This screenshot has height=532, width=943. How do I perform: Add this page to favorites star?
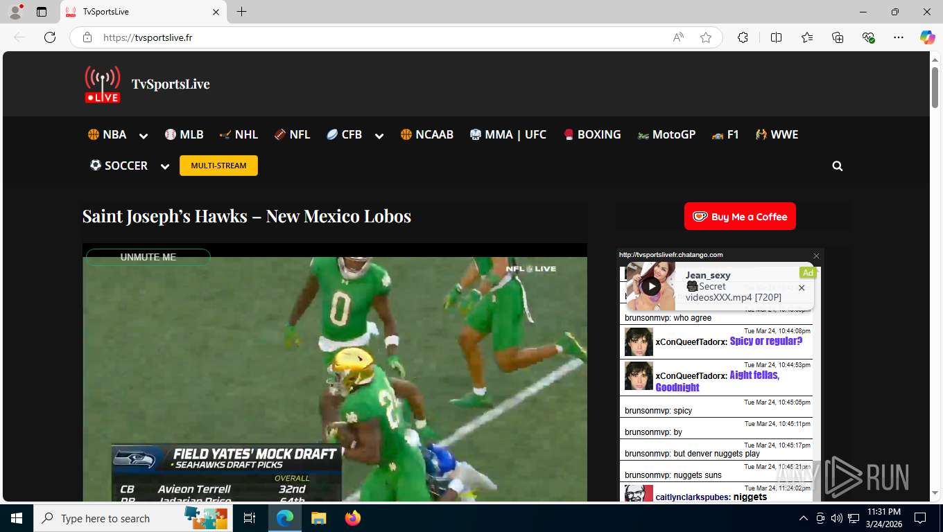coord(706,37)
